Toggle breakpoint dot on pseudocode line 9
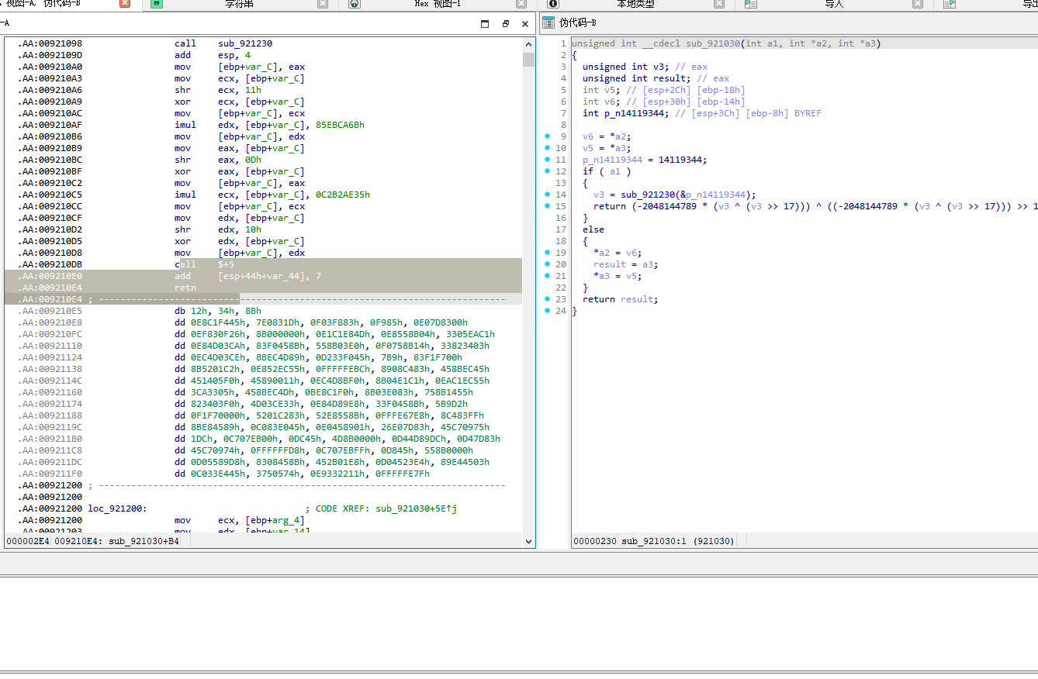This screenshot has width=1038, height=679. tap(547, 136)
